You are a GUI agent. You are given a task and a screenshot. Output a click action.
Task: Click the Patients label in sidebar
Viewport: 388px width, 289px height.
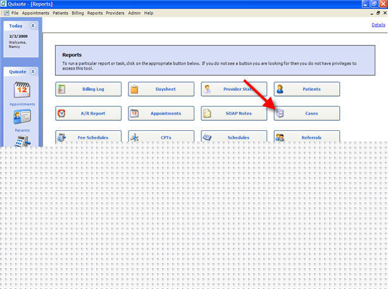tap(22, 130)
